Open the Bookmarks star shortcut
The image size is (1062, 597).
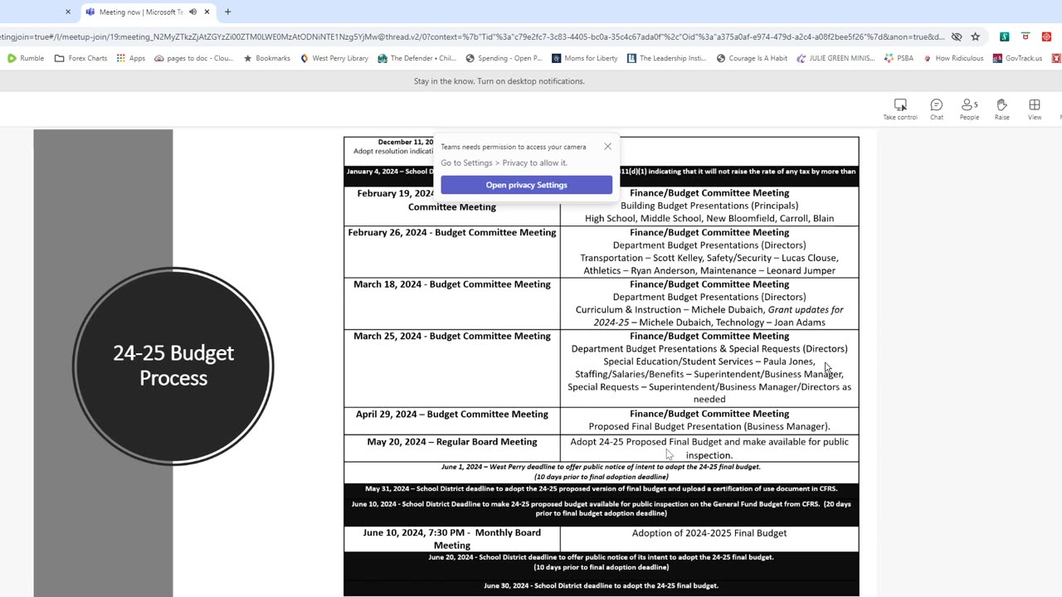pyautogui.click(x=266, y=58)
